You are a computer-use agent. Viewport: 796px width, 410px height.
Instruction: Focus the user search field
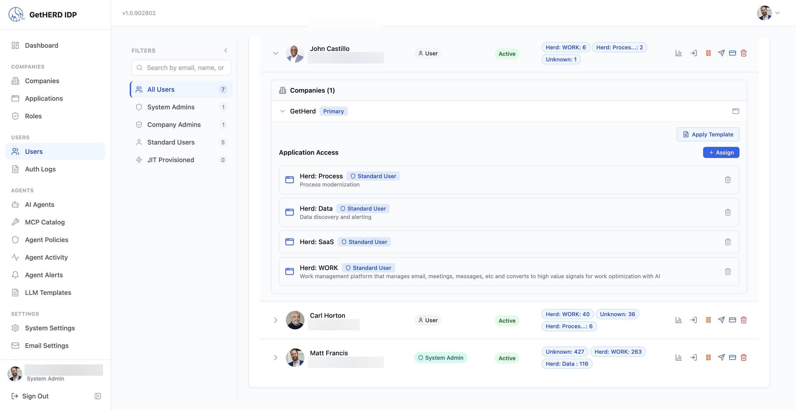tap(181, 68)
